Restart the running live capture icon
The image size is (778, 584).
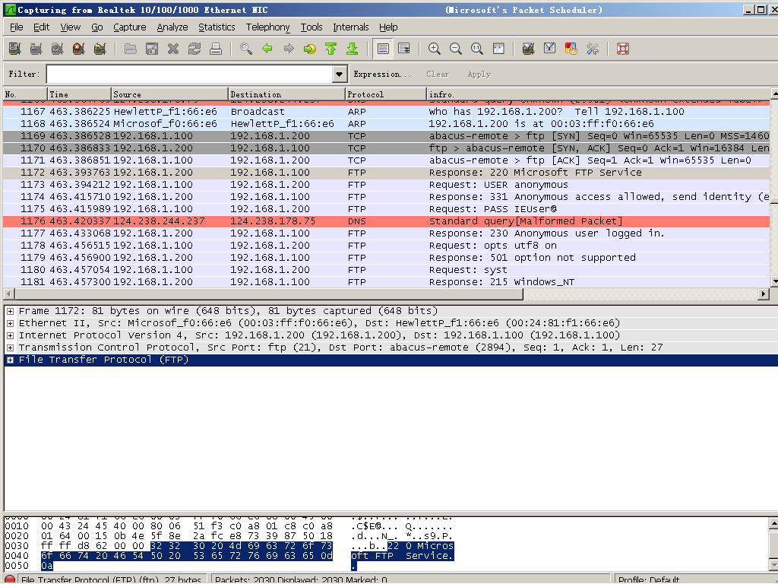[x=100, y=48]
